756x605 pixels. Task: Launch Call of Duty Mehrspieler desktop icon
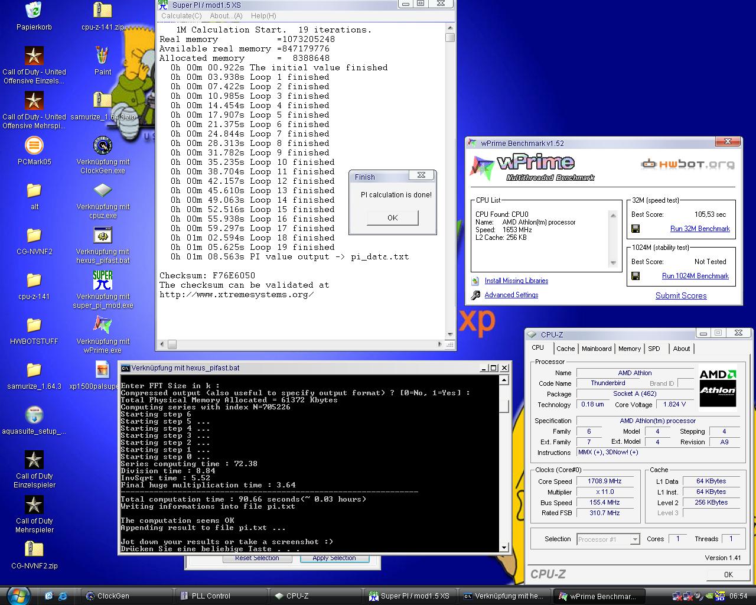point(34,505)
